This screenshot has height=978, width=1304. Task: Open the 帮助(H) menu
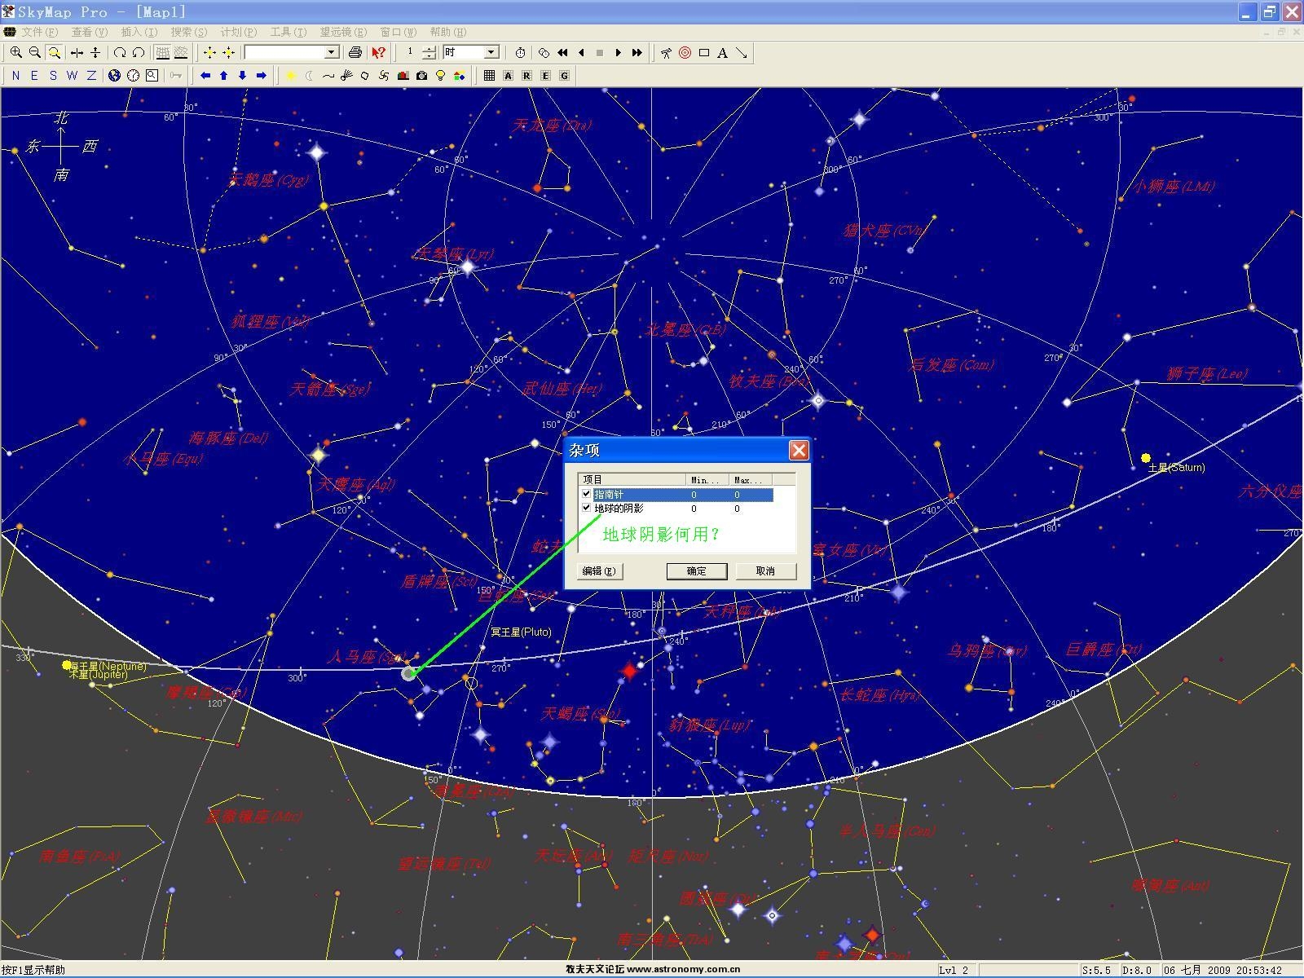click(x=448, y=32)
